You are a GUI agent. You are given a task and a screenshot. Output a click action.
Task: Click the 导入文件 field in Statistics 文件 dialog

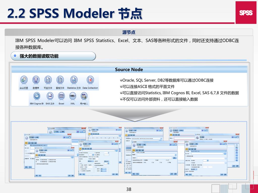click(55, 157)
